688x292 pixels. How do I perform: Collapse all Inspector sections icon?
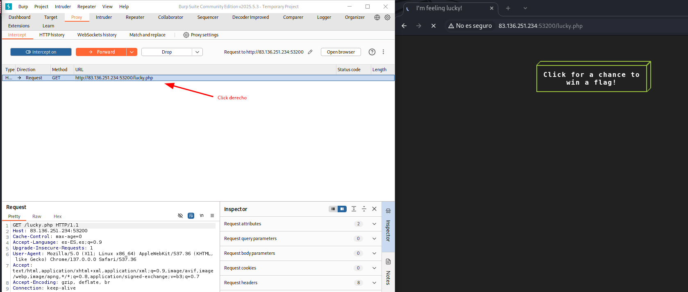(364, 209)
